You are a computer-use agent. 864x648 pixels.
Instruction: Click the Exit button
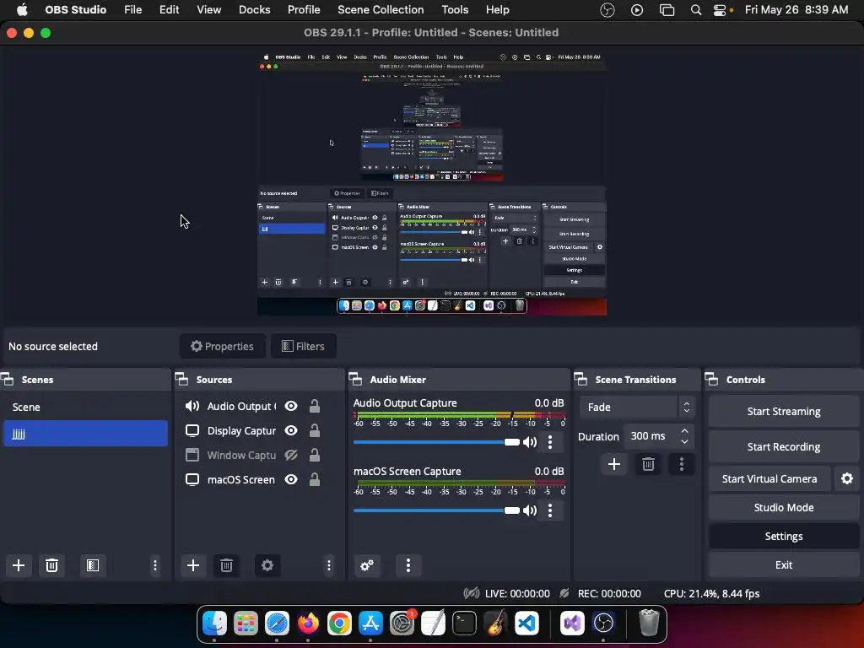(x=784, y=564)
